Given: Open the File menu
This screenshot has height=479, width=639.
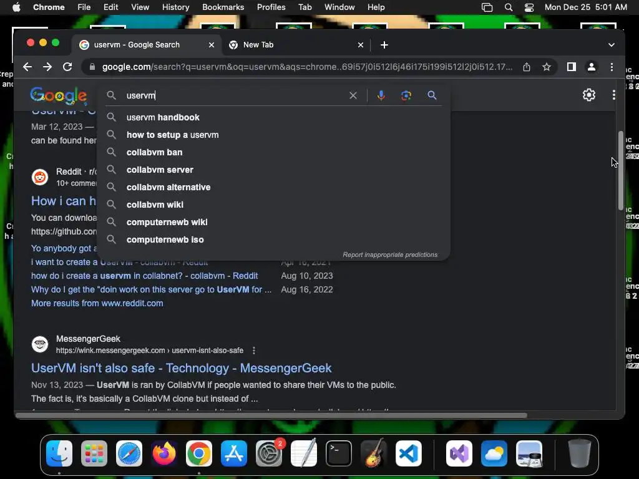Looking at the screenshot, I should (x=84, y=7).
